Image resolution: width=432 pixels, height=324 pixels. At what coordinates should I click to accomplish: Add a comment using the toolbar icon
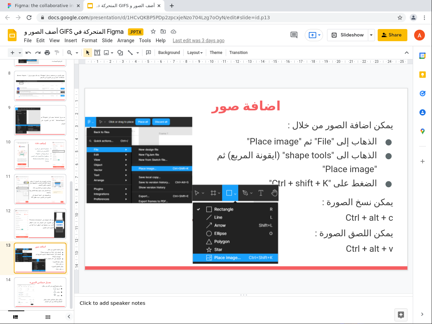(148, 53)
